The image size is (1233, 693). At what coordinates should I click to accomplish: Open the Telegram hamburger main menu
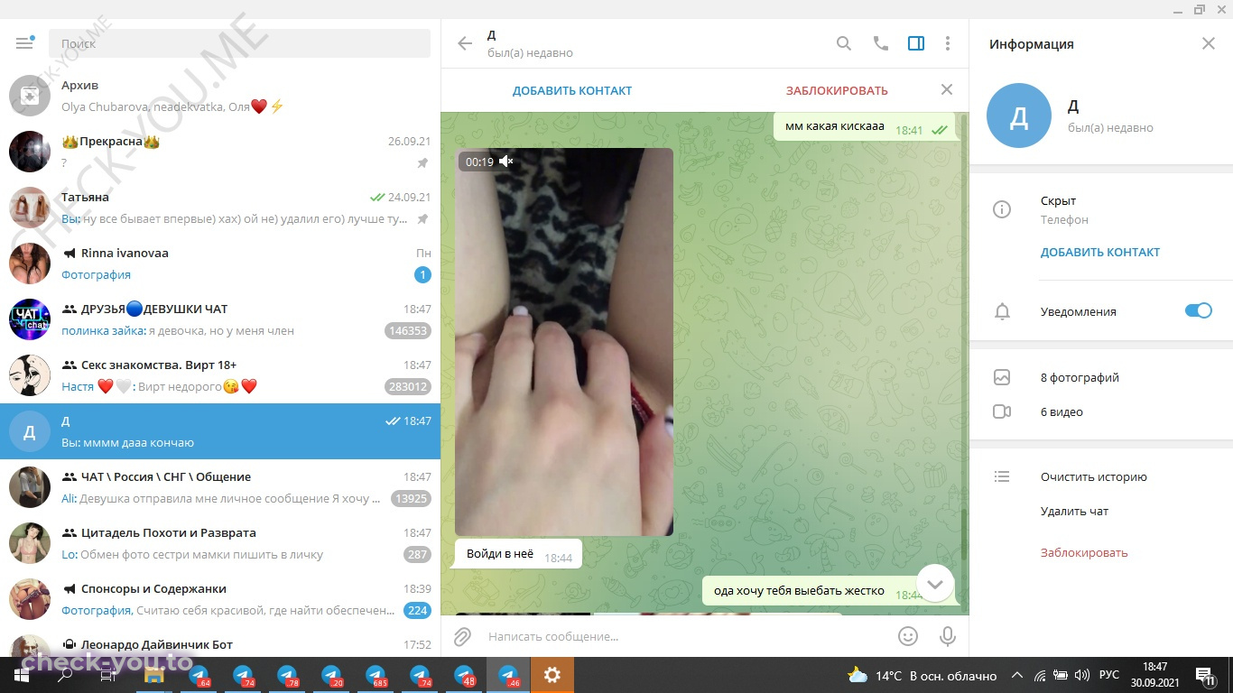24,43
